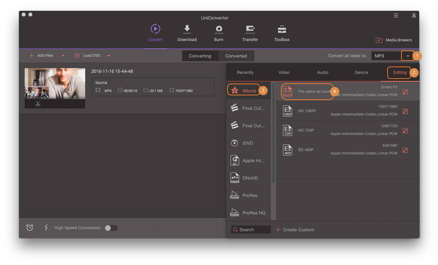The height and width of the screenshot is (265, 438).
Task: Select the iMovie format category
Action: click(x=247, y=91)
